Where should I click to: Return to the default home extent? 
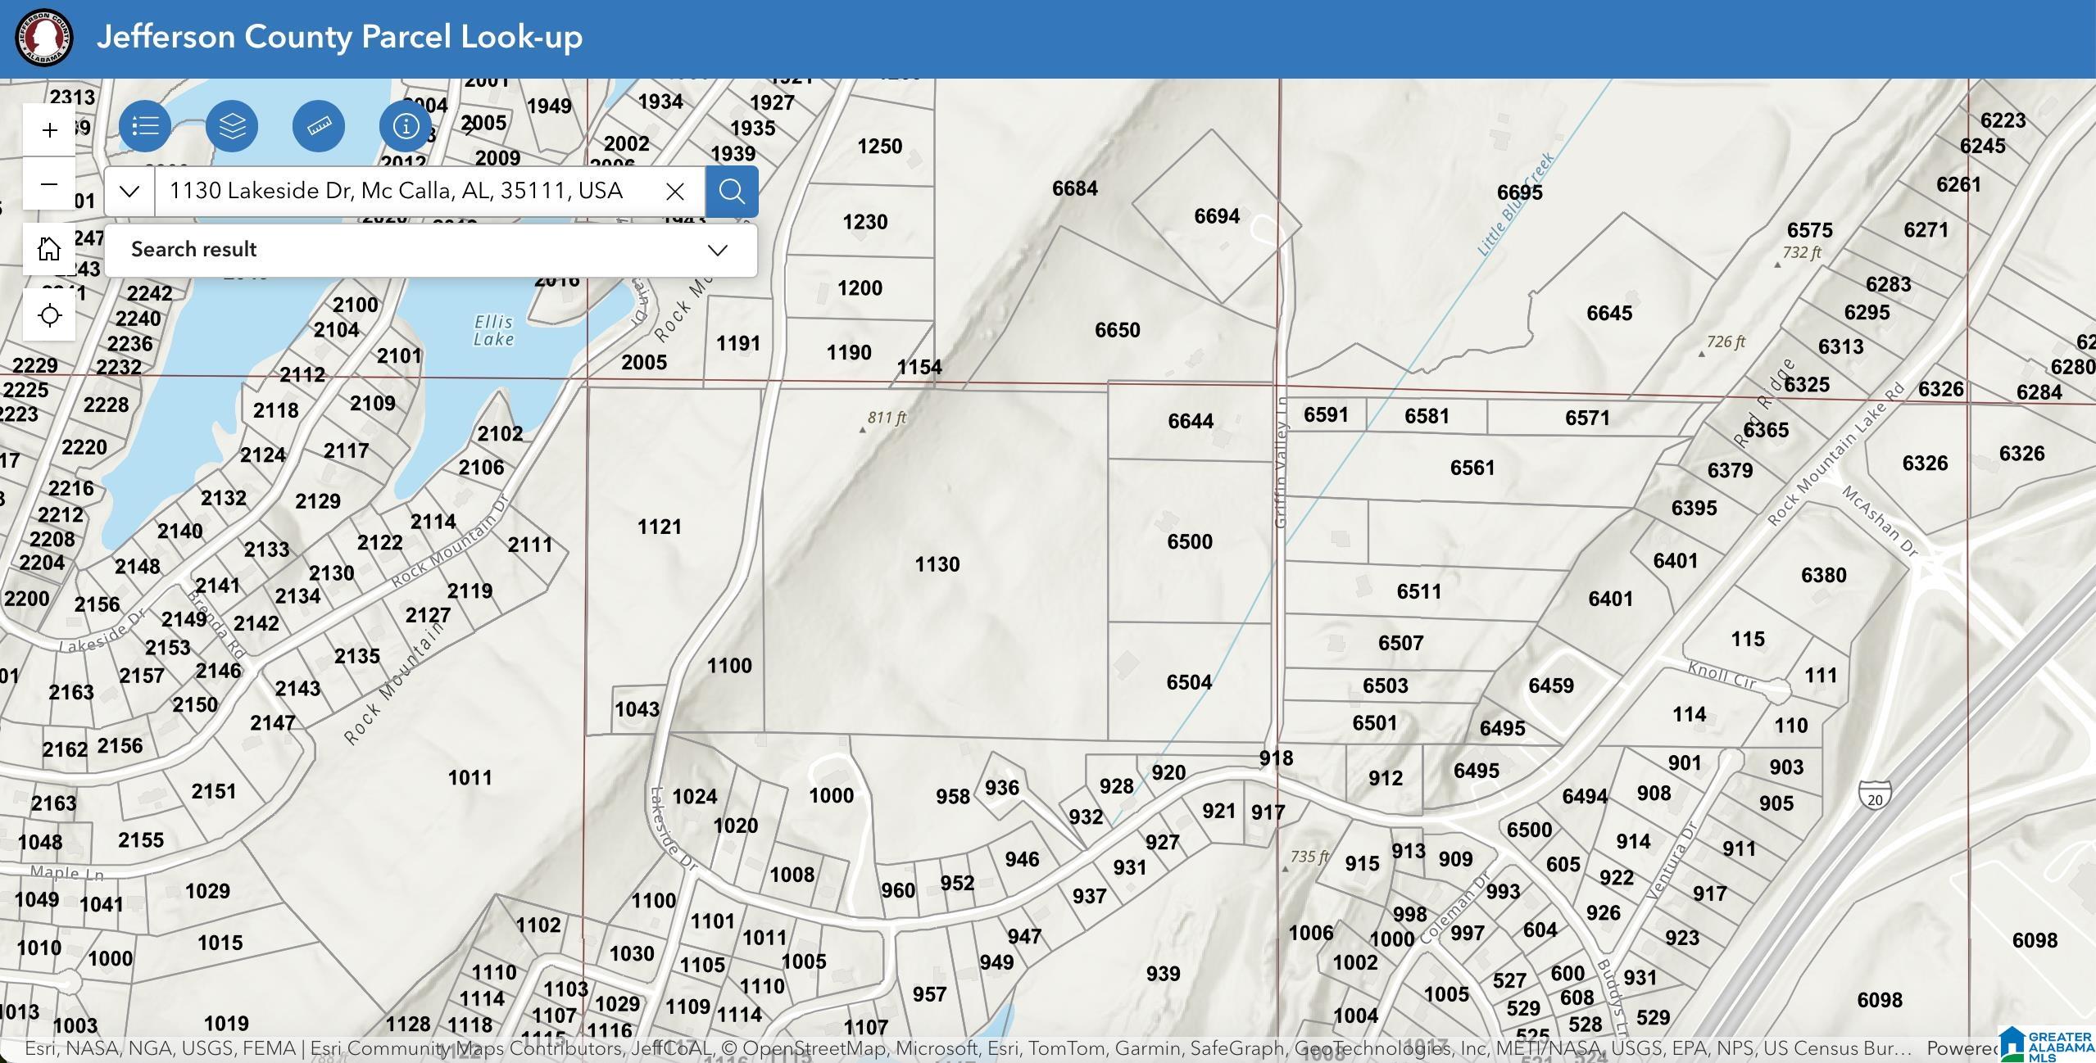[x=49, y=248]
